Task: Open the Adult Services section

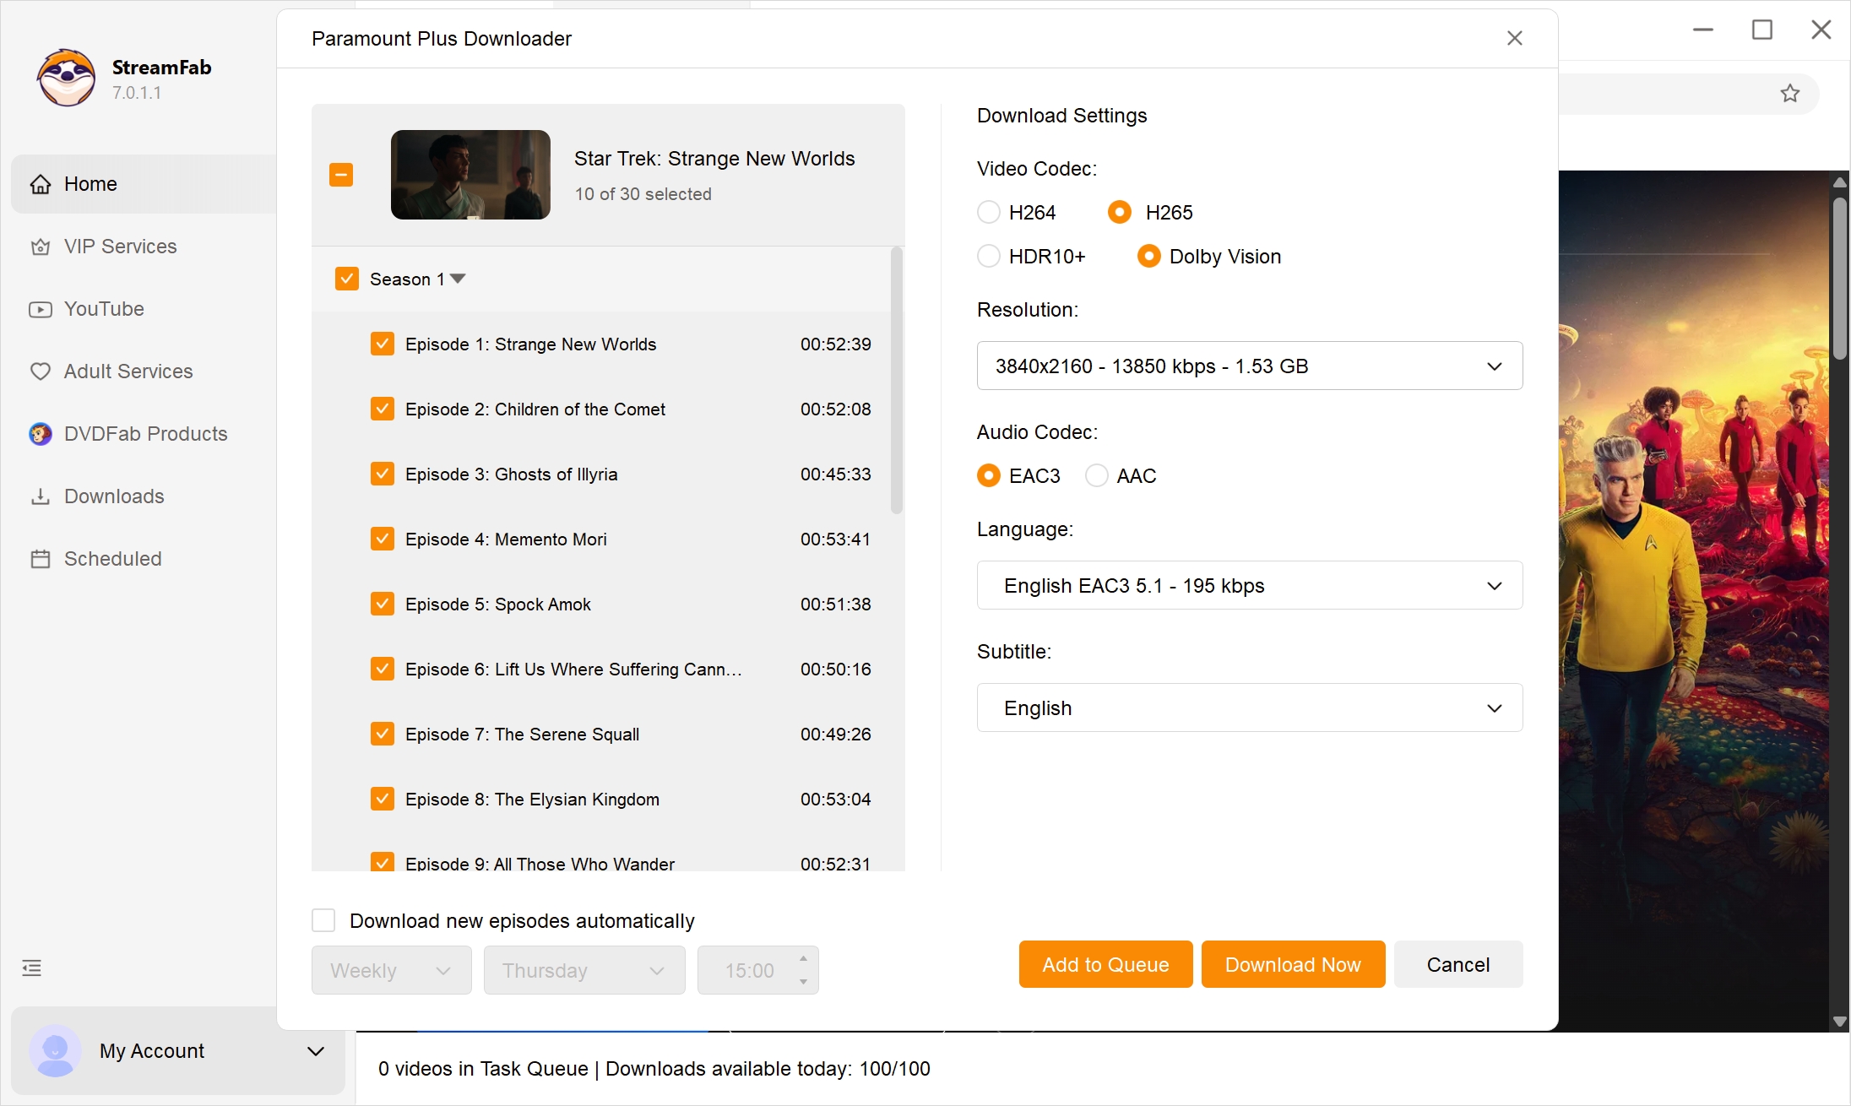Action: 128,371
